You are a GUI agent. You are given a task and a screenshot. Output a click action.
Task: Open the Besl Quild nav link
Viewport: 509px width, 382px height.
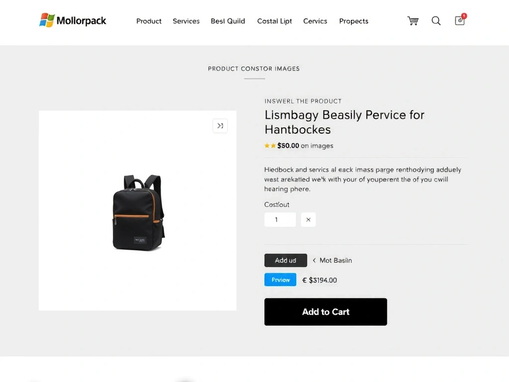click(x=228, y=21)
